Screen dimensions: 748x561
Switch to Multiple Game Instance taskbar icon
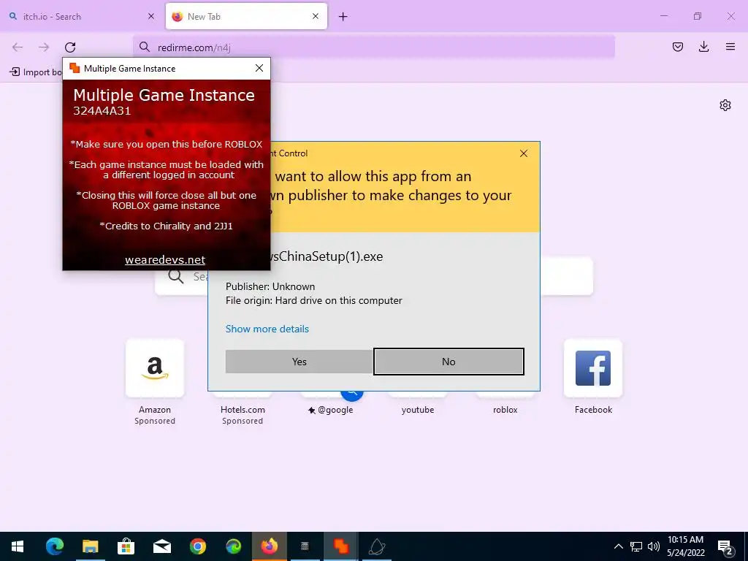[x=341, y=546]
